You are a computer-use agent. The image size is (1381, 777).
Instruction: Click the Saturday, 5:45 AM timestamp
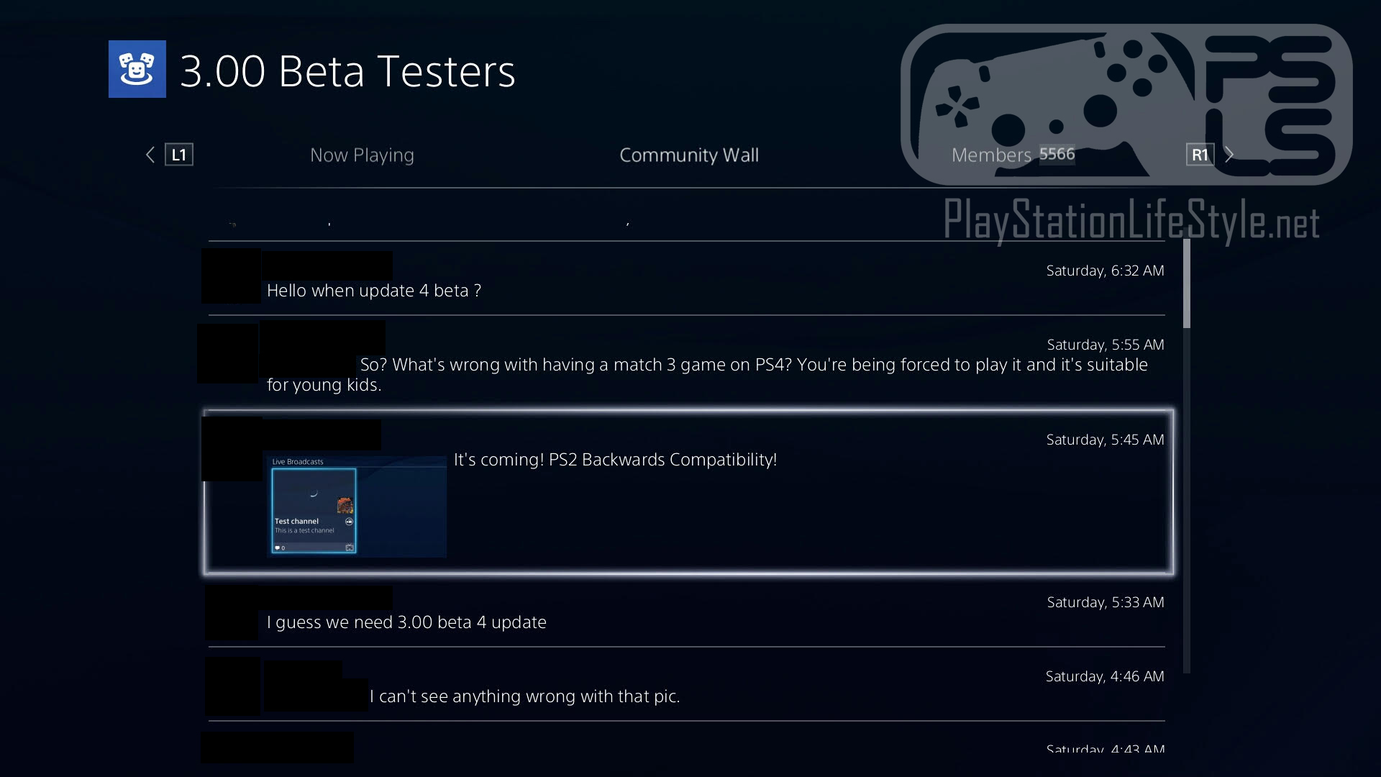1105,440
